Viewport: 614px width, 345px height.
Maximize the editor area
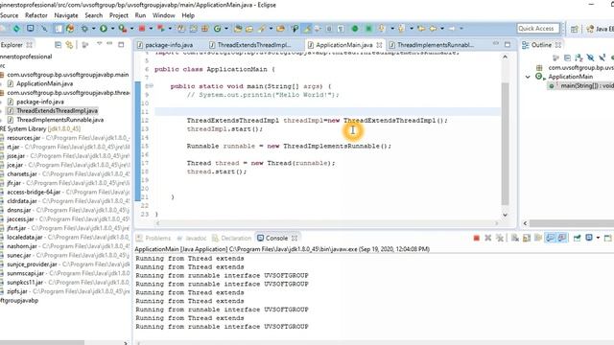click(508, 45)
